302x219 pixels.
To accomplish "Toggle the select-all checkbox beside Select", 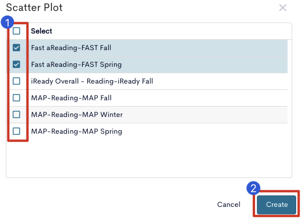I will [16, 31].
